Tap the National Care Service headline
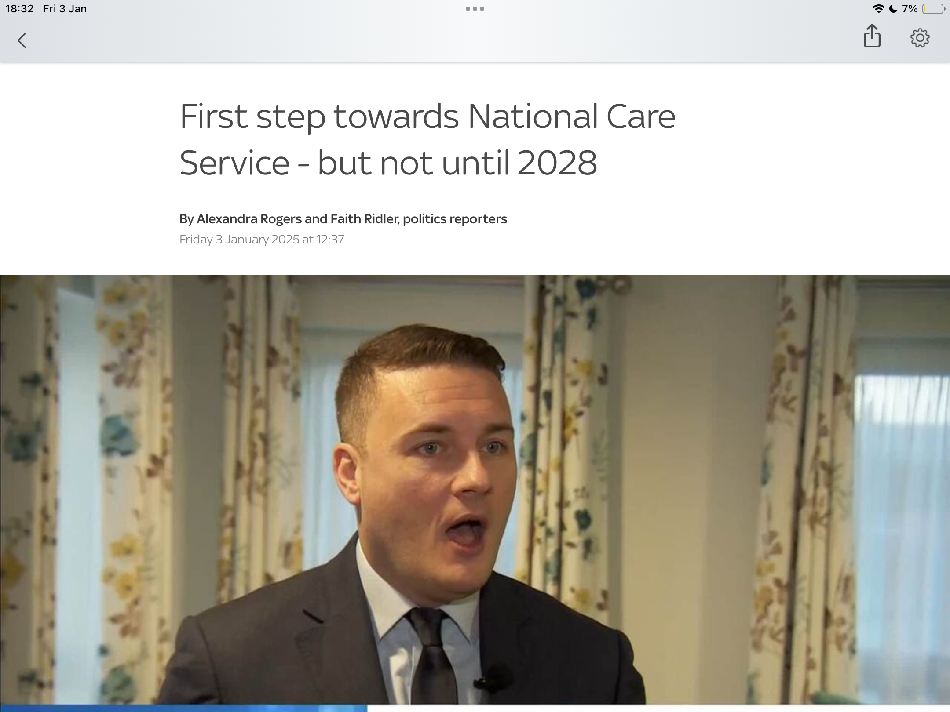The height and width of the screenshot is (712, 950). (x=427, y=139)
